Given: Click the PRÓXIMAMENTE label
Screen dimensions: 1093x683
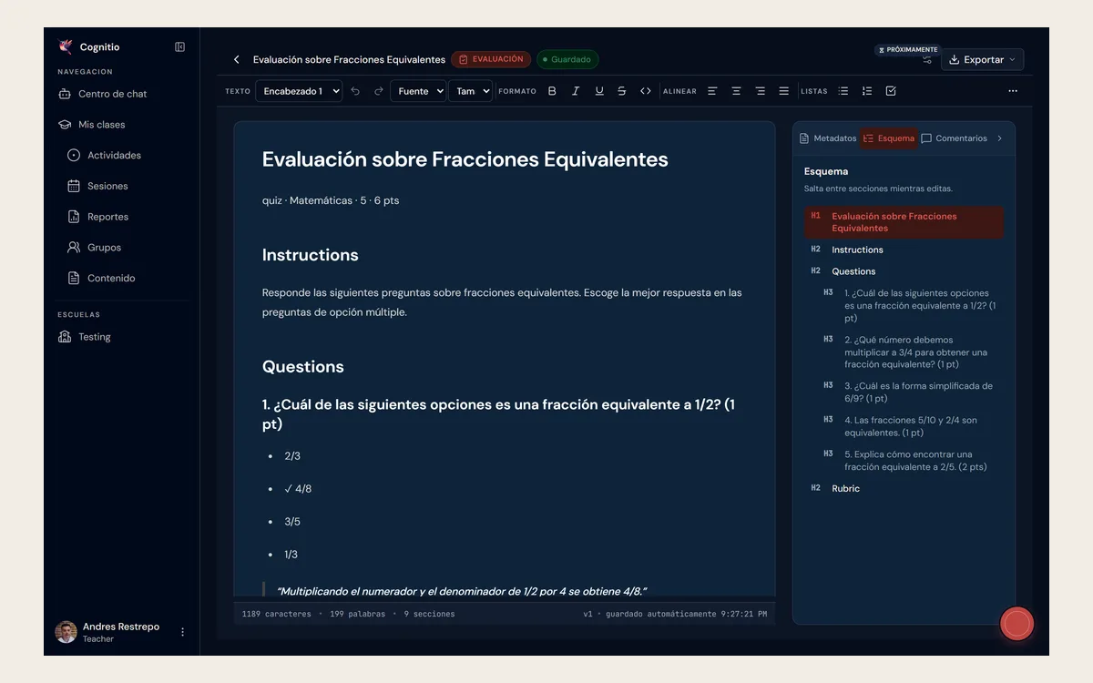Looking at the screenshot, I should point(907,50).
